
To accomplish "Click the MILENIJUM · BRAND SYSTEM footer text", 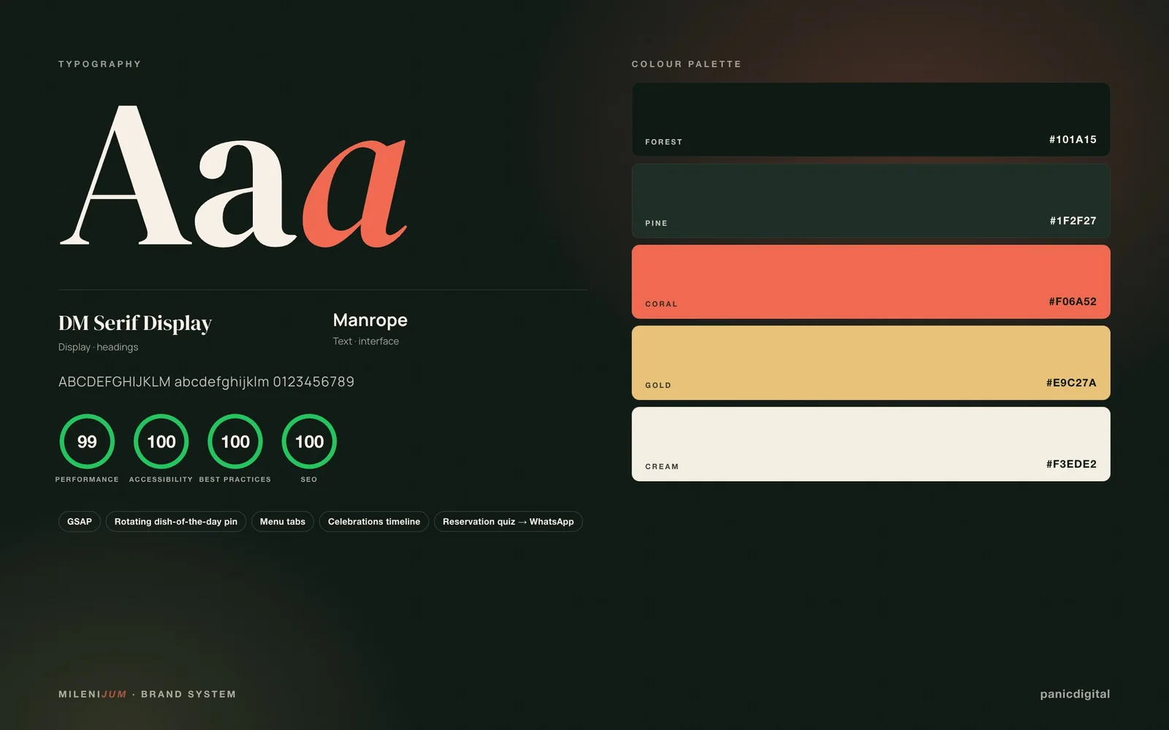I will (x=148, y=694).
